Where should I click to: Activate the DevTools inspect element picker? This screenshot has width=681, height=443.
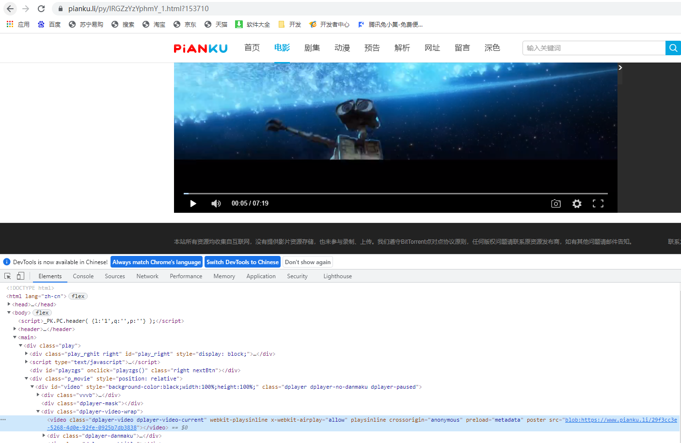(x=8, y=276)
